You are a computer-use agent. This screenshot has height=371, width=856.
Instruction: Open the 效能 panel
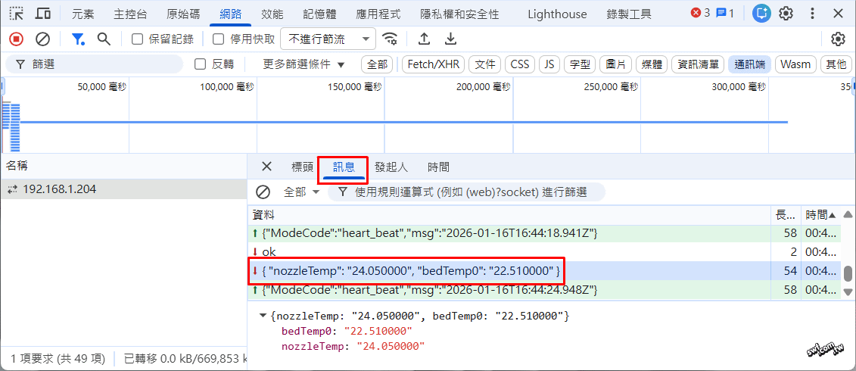pos(272,14)
